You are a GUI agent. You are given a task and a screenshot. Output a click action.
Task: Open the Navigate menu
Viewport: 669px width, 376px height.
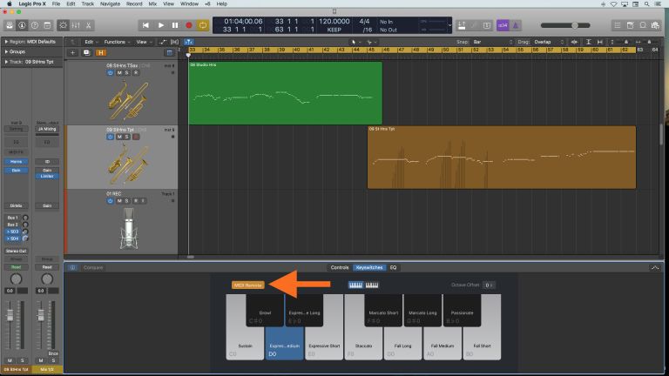click(110, 3)
